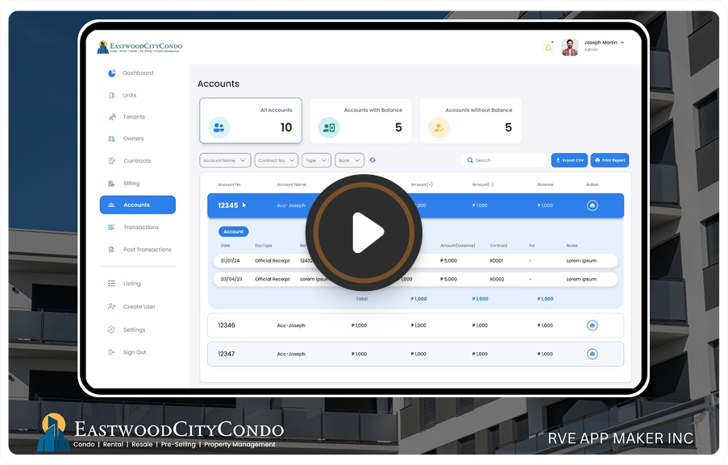Click the Accounts without Balance card icon
728x465 pixels.
[439, 127]
